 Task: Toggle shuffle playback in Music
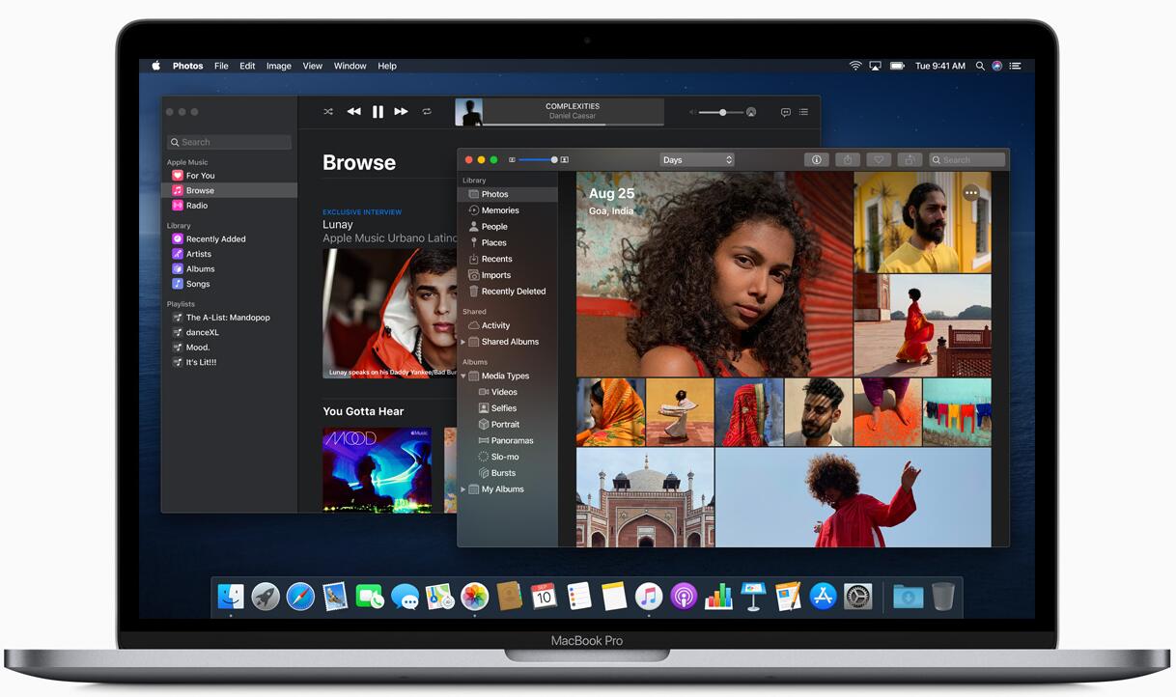(328, 111)
